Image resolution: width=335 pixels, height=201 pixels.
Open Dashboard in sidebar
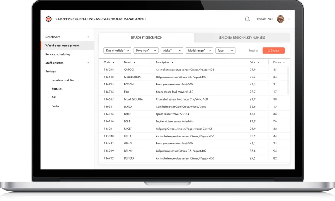point(53,37)
